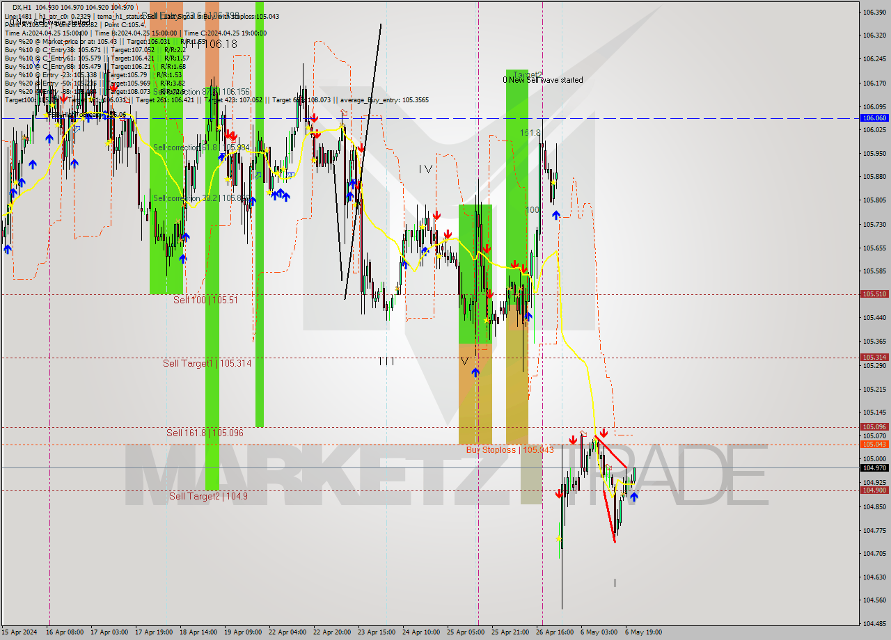Screen dimensions: 891x640
Task: Click the 'average_Buy_entry: 105.3565' text
Action: [384, 100]
